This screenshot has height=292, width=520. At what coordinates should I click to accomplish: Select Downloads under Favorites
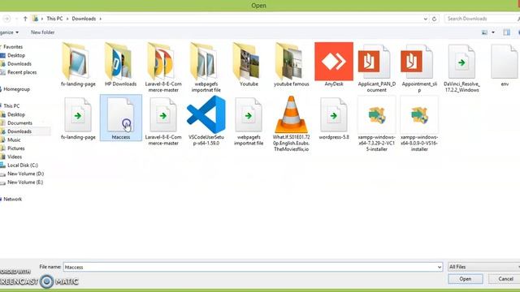[x=19, y=63]
